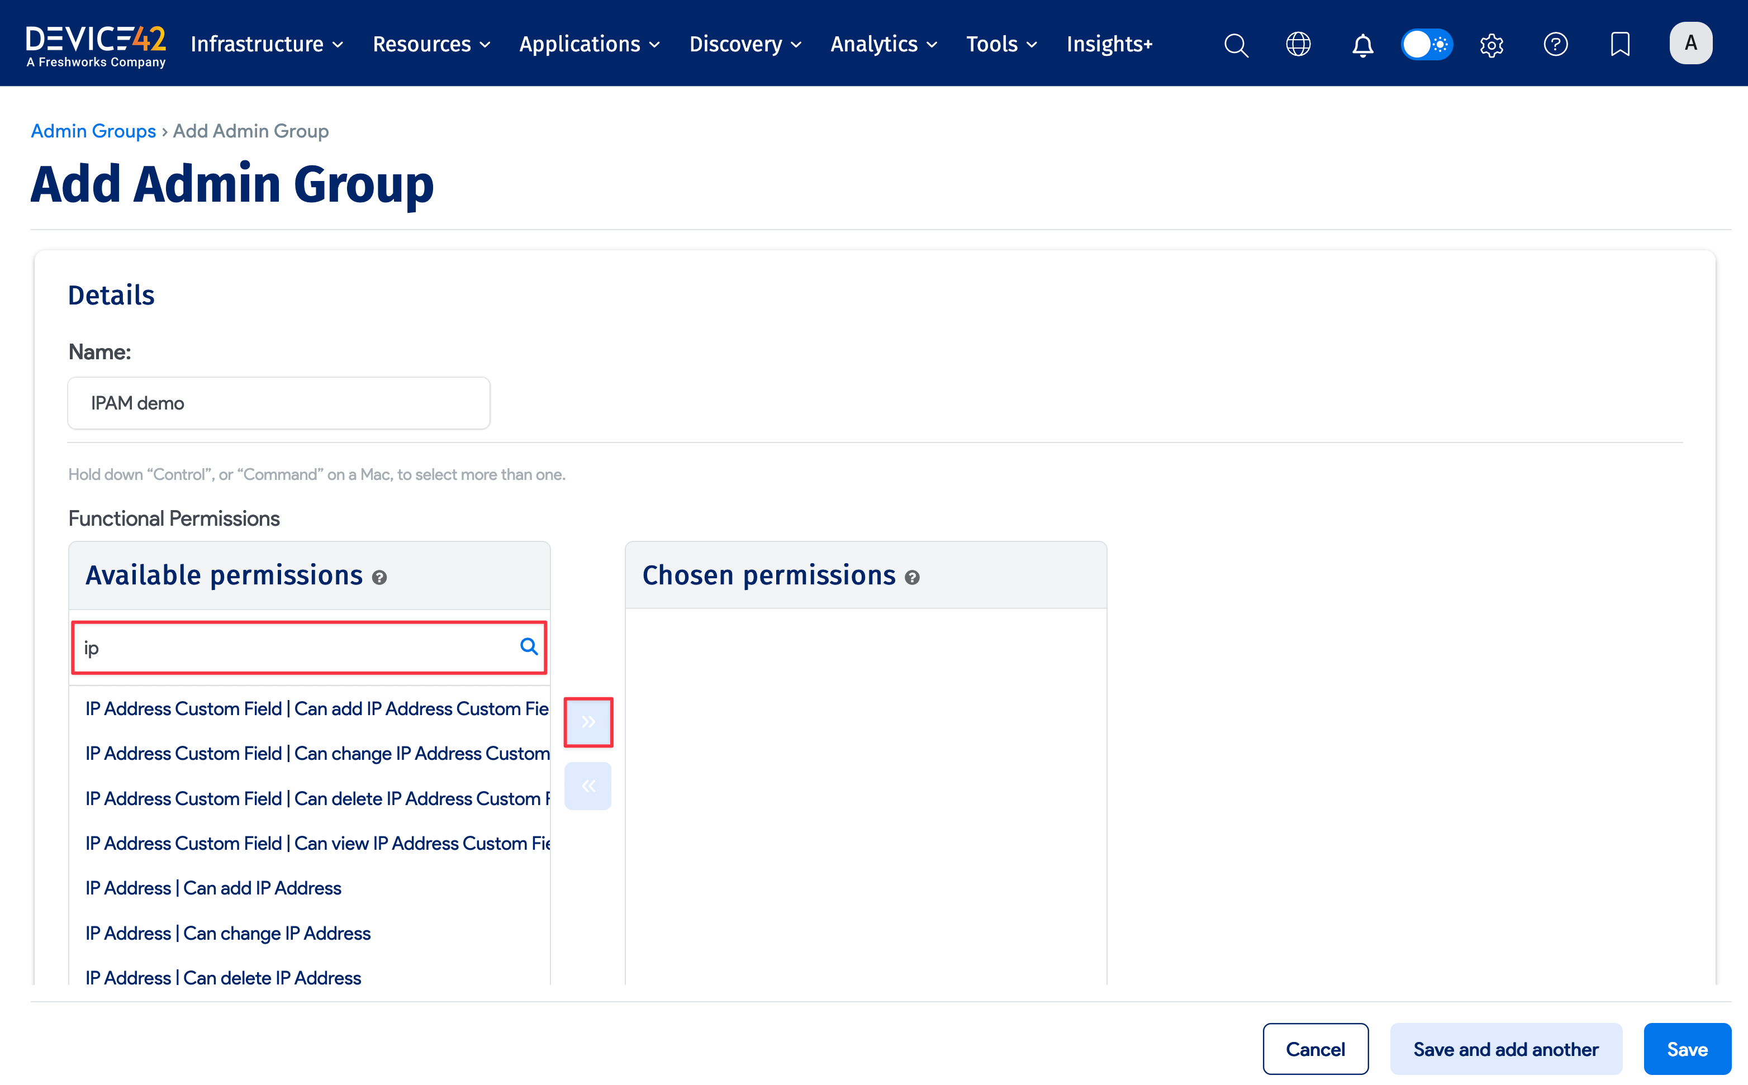Open the Insights+ menu

tap(1109, 44)
